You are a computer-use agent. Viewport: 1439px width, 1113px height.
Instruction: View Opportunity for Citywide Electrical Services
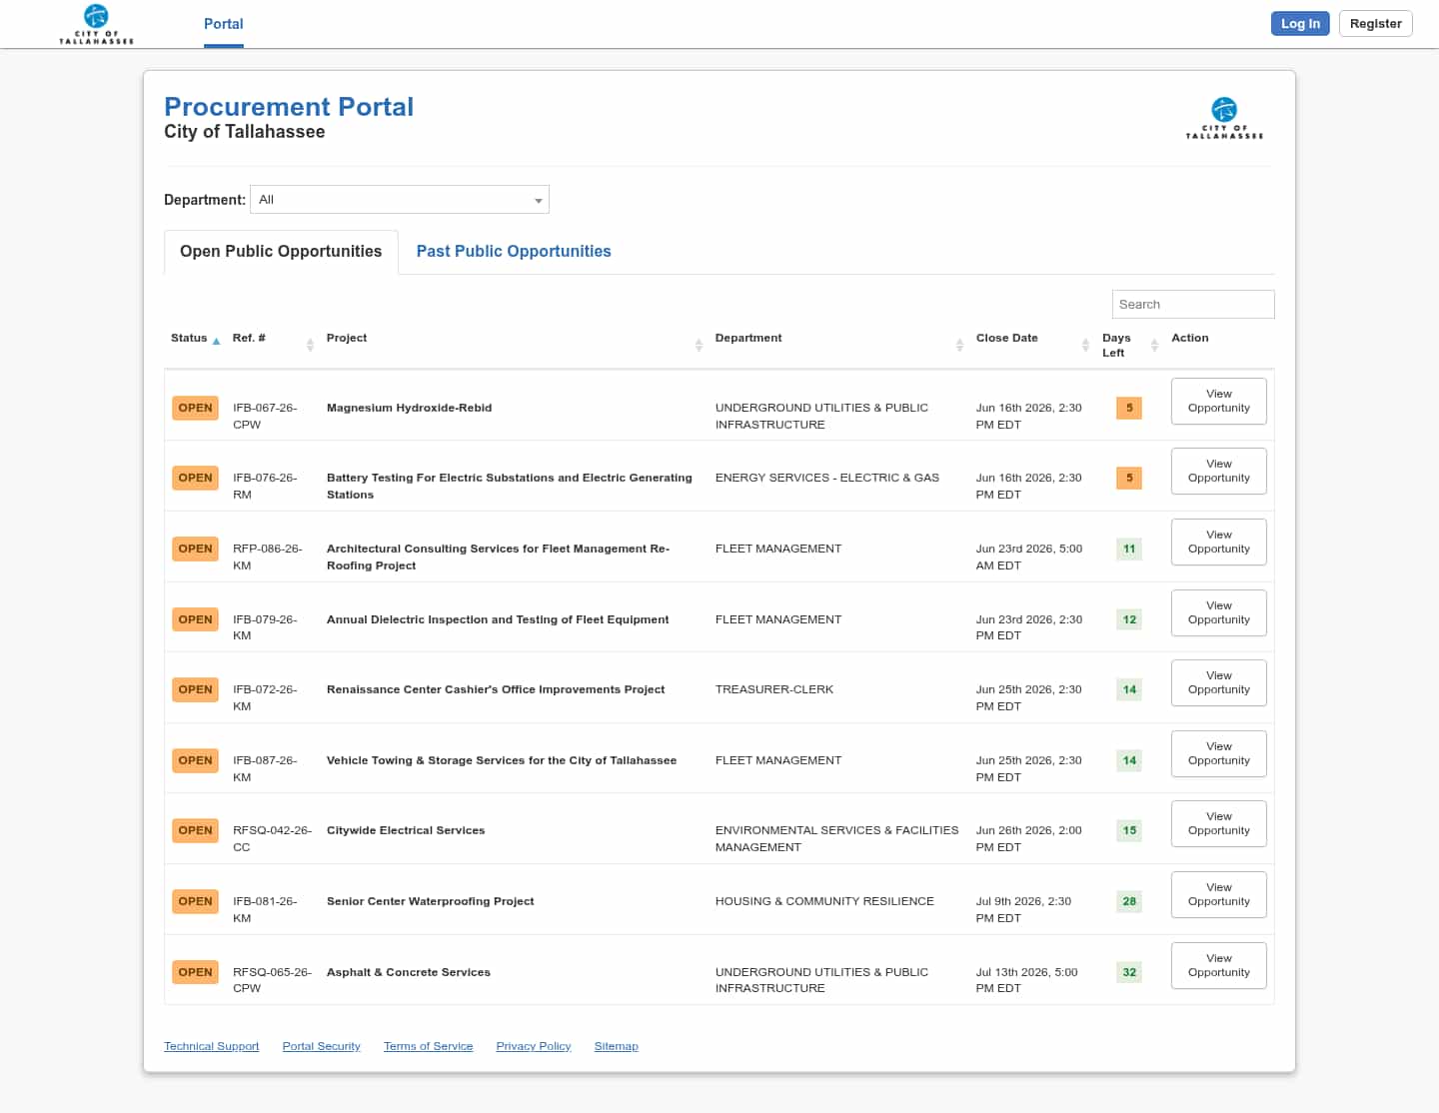pos(1219,823)
